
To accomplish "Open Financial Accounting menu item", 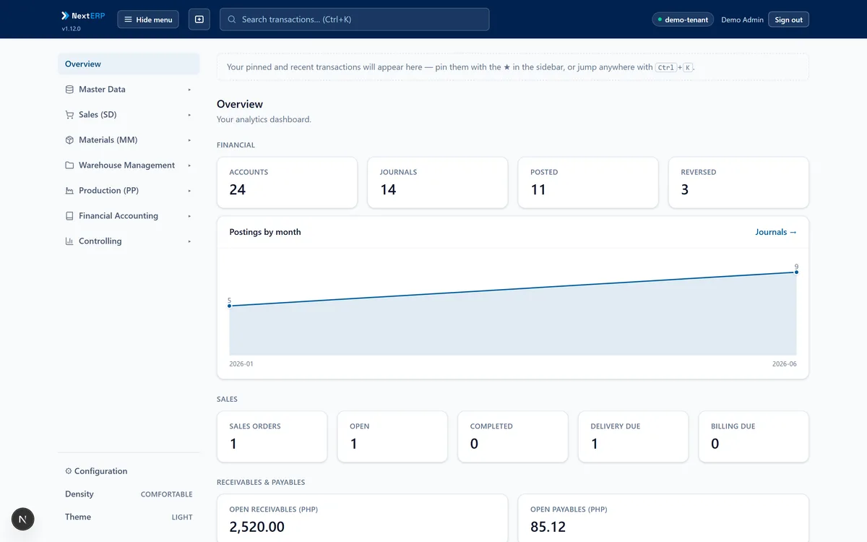I will [129, 216].
